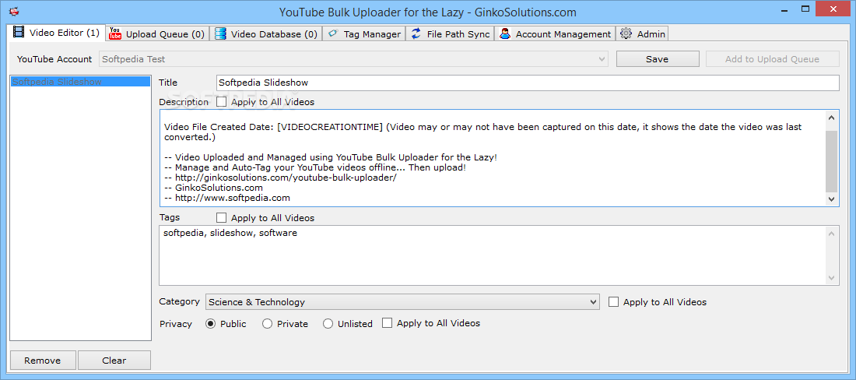
Task: Switch to the Upload Queue (0) tab
Action: pyautogui.click(x=157, y=33)
